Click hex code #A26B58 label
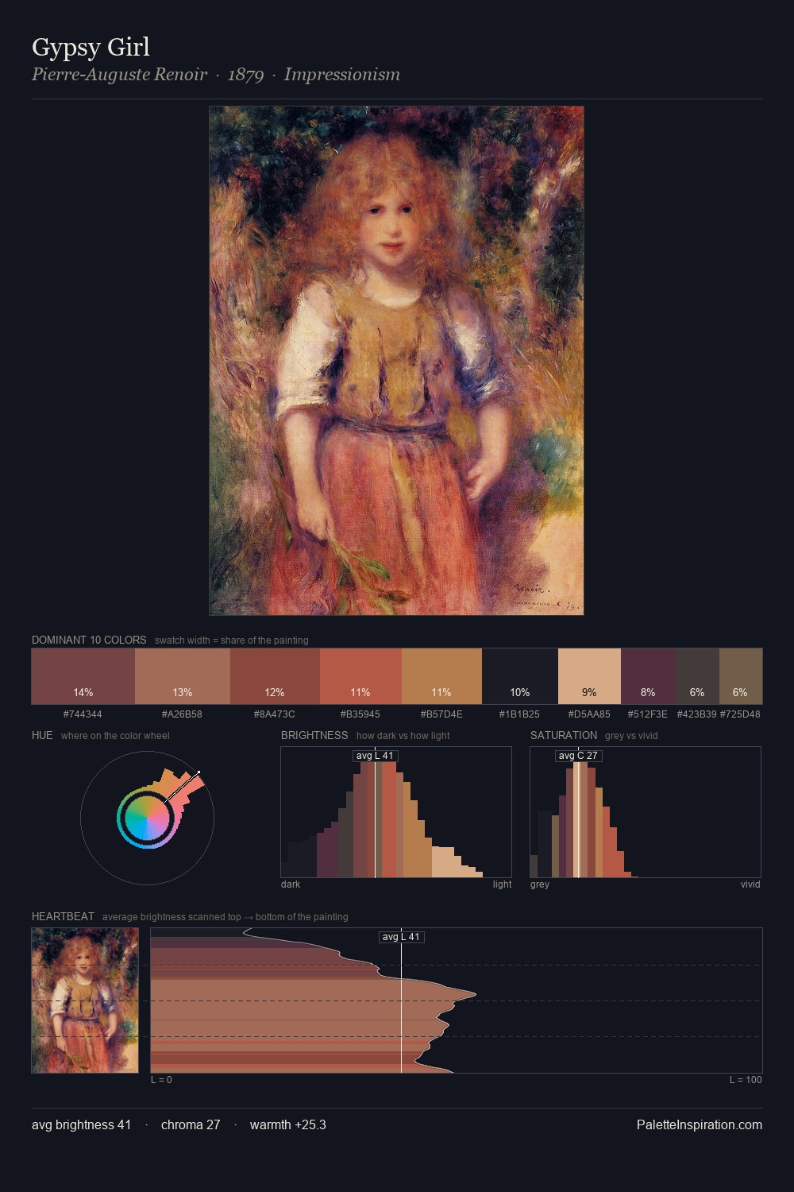 pyautogui.click(x=182, y=714)
